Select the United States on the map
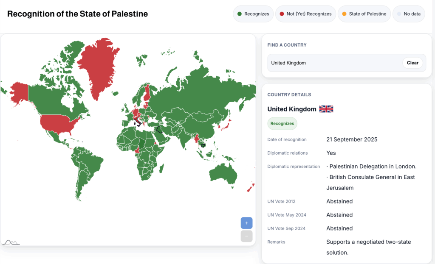This screenshot has width=435, height=264. (x=57, y=124)
